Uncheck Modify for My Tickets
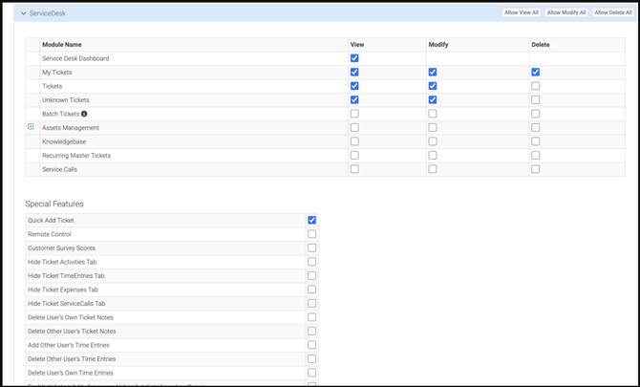Viewport: 640px width, 387px height. (x=433, y=73)
